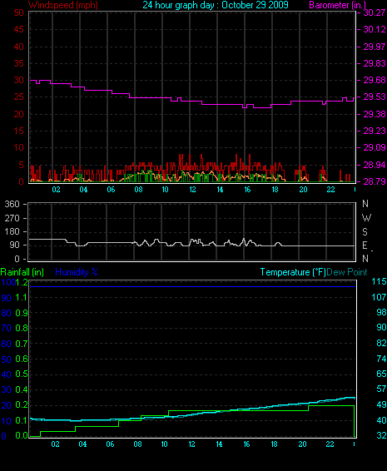Pick hour label 16 under windspeed graph

(247, 190)
